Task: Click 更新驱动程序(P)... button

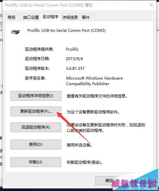Action: [x=36, y=111]
